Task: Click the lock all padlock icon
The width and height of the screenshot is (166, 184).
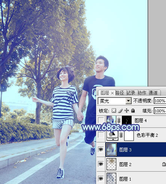Action: (133, 111)
